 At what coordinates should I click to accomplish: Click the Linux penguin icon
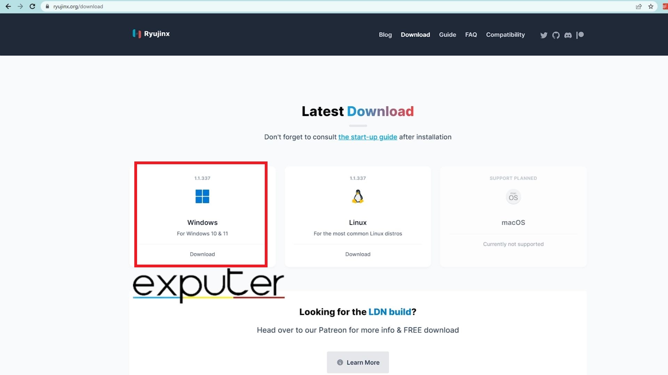pos(358,197)
